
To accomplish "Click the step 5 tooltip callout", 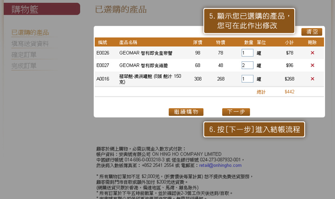I will click(249, 21).
